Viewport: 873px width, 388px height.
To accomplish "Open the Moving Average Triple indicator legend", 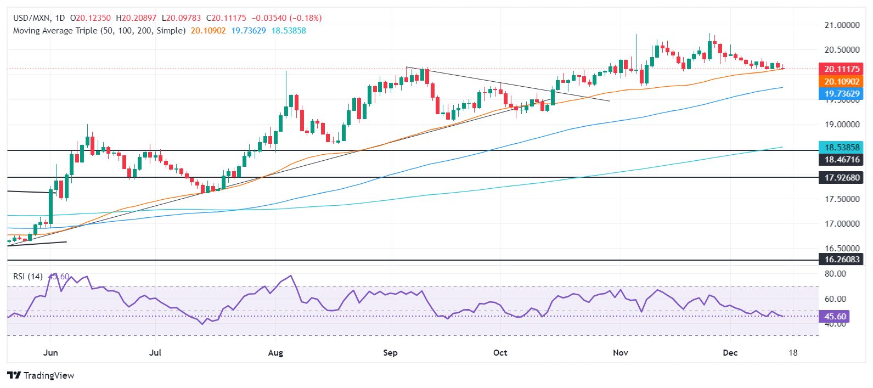I will [x=99, y=31].
